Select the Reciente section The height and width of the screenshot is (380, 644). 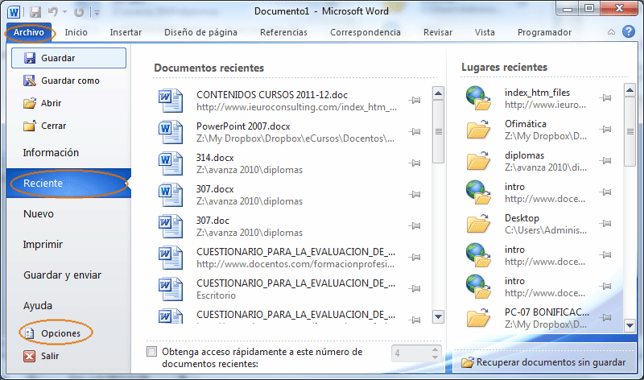click(68, 184)
